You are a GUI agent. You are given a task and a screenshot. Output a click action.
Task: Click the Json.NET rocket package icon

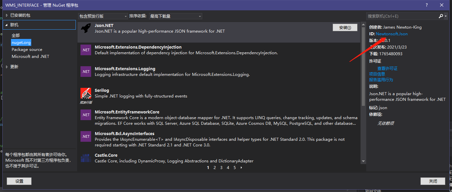point(86,28)
